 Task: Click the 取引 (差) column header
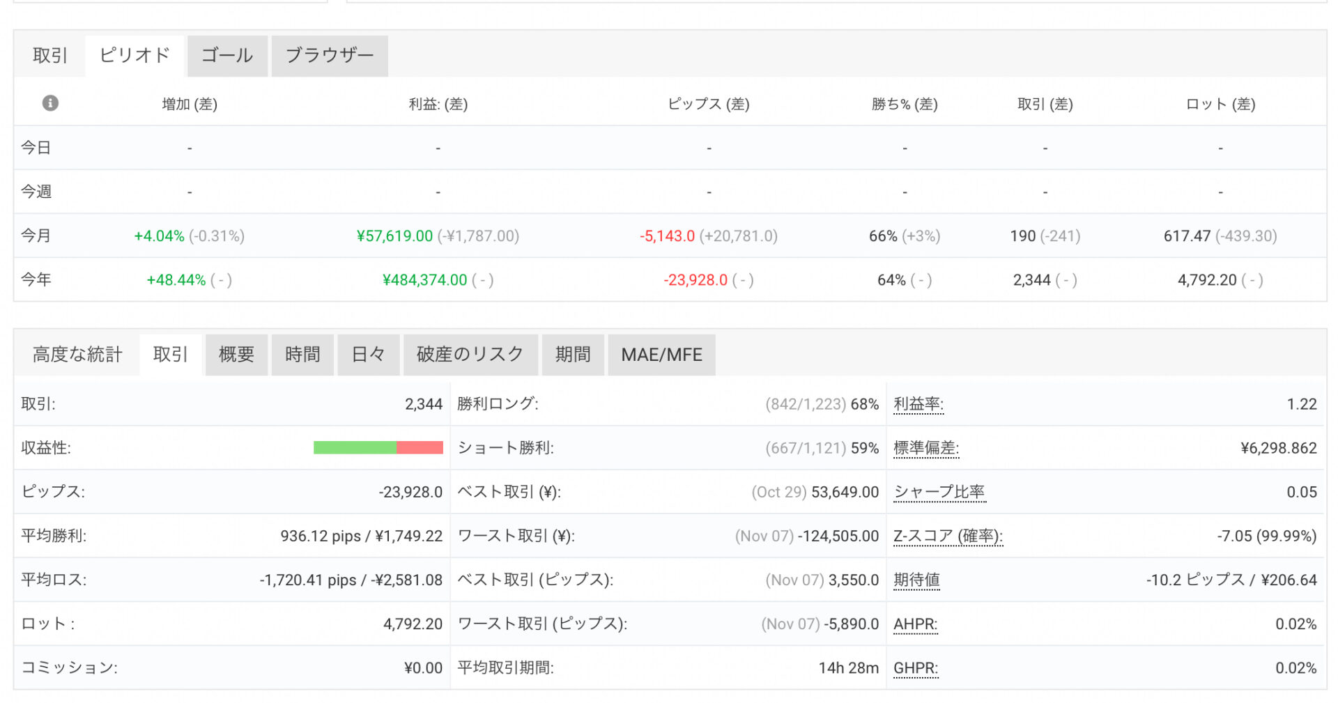[x=1045, y=104]
